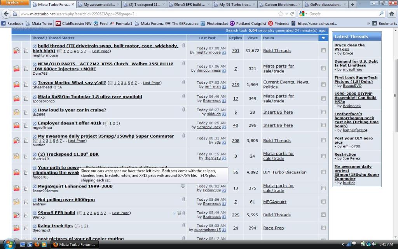Image resolution: width=398 pixels, height=249 pixels.
Task: Switch to My '91 Turbo trac tab
Action: click(x=235, y=5)
